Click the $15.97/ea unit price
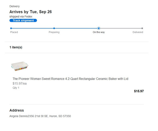 click(x=20, y=83)
